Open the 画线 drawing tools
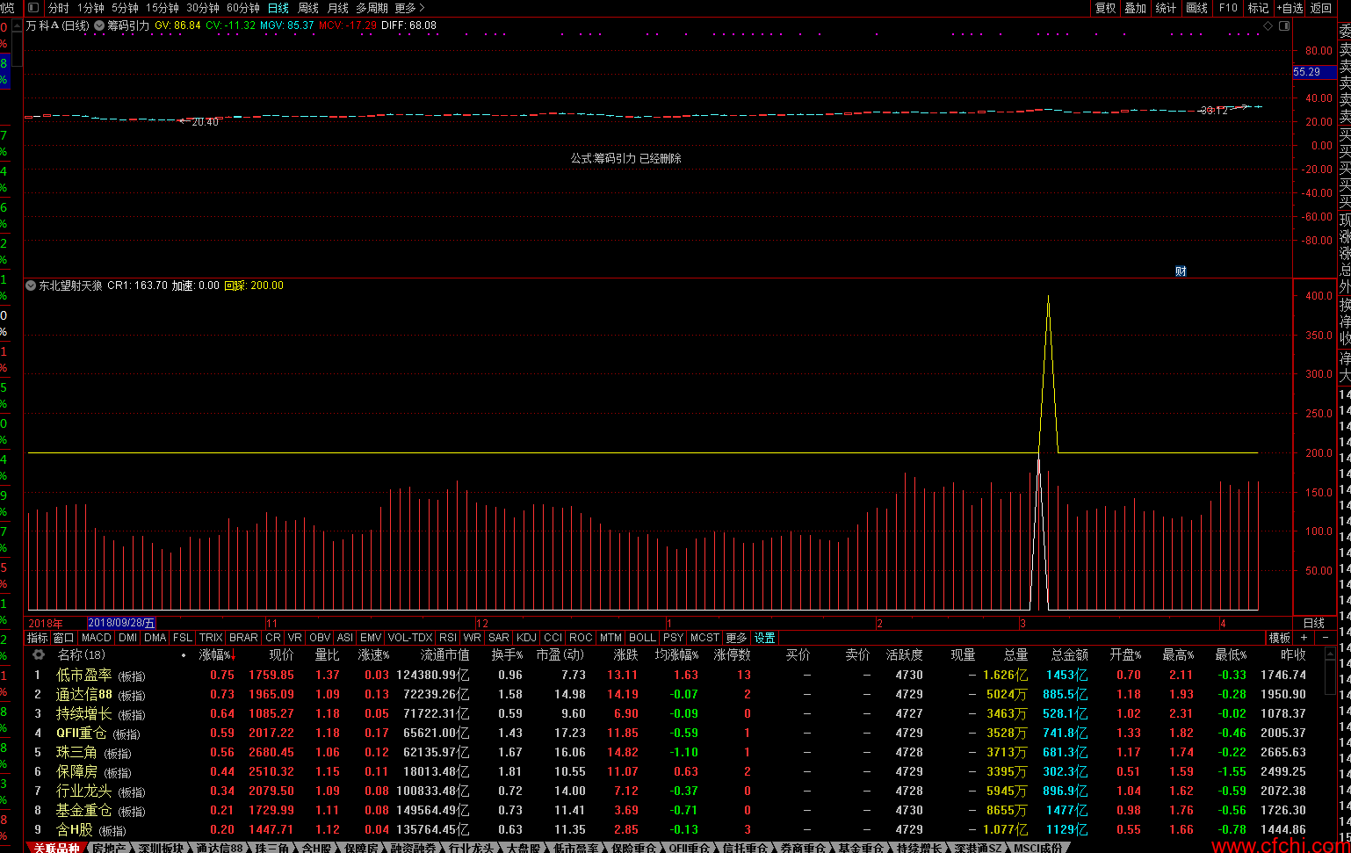The height and width of the screenshot is (853, 1351). pyautogui.click(x=1197, y=8)
